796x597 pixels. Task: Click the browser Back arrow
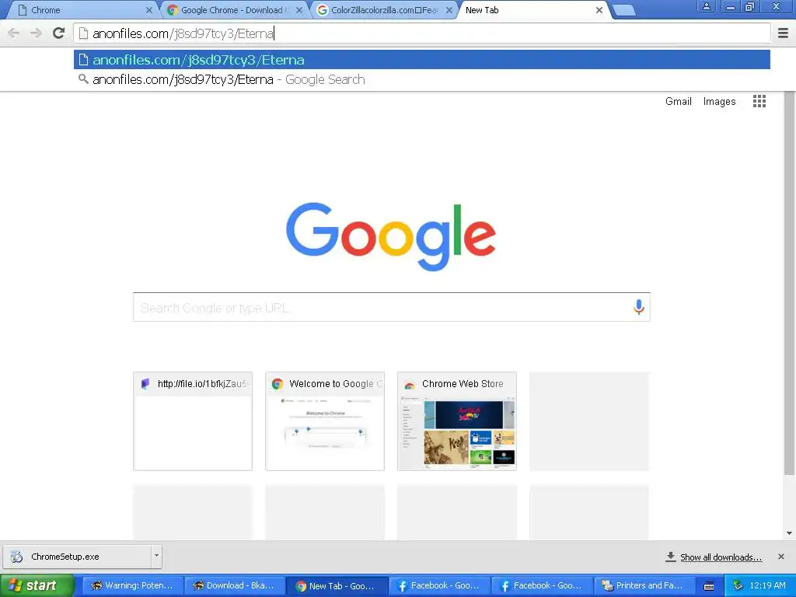[14, 33]
